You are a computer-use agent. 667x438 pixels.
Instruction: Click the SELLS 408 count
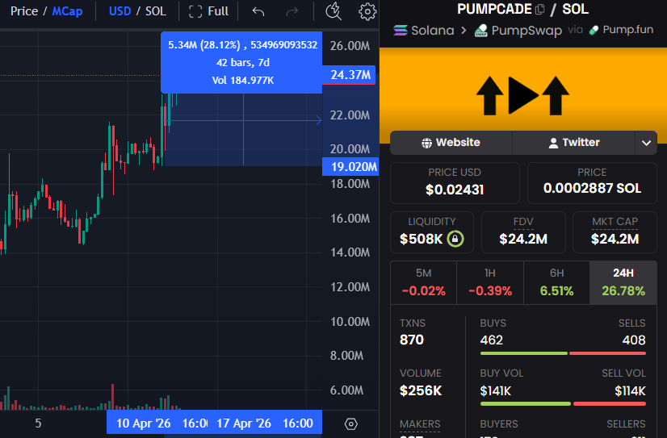pos(634,340)
